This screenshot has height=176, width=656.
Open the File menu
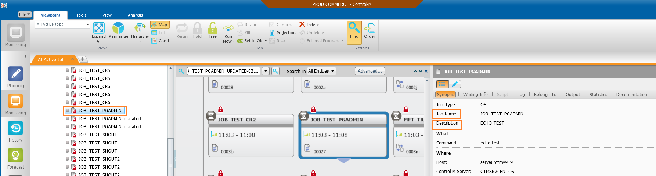pos(25,14)
